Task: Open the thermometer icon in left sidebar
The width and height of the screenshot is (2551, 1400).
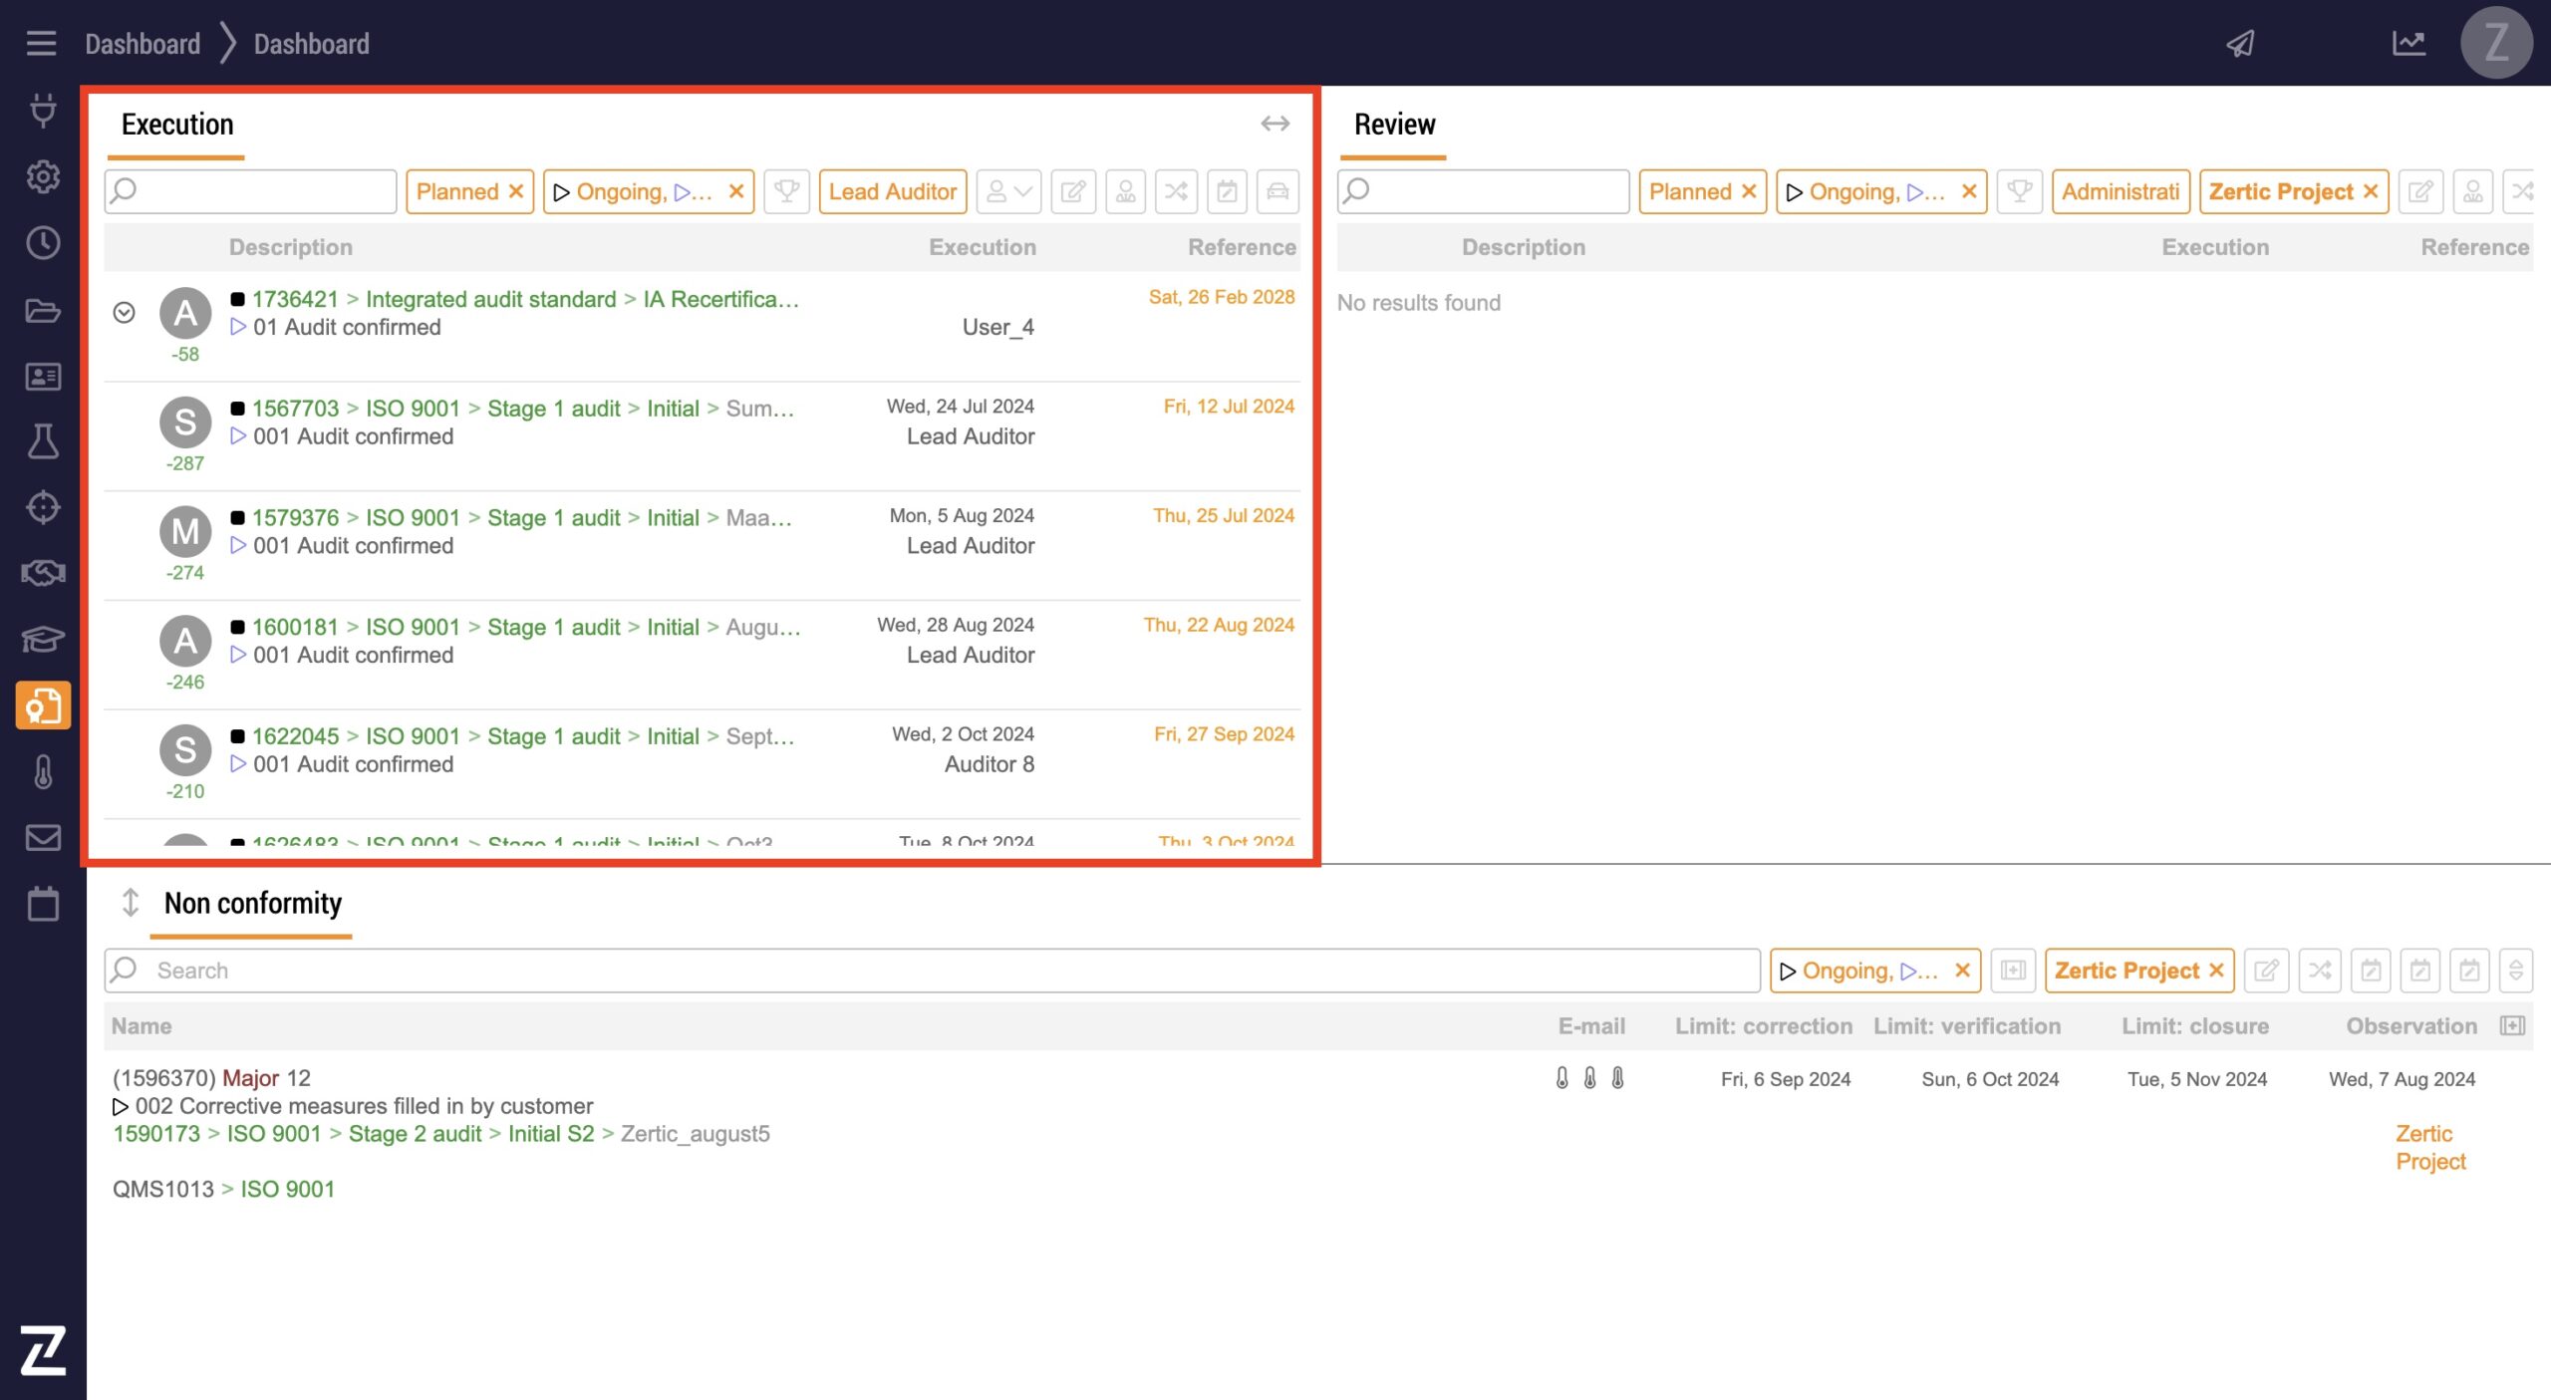Action: click(x=43, y=772)
